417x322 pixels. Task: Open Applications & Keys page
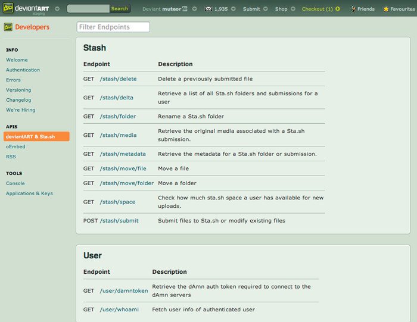click(x=29, y=193)
